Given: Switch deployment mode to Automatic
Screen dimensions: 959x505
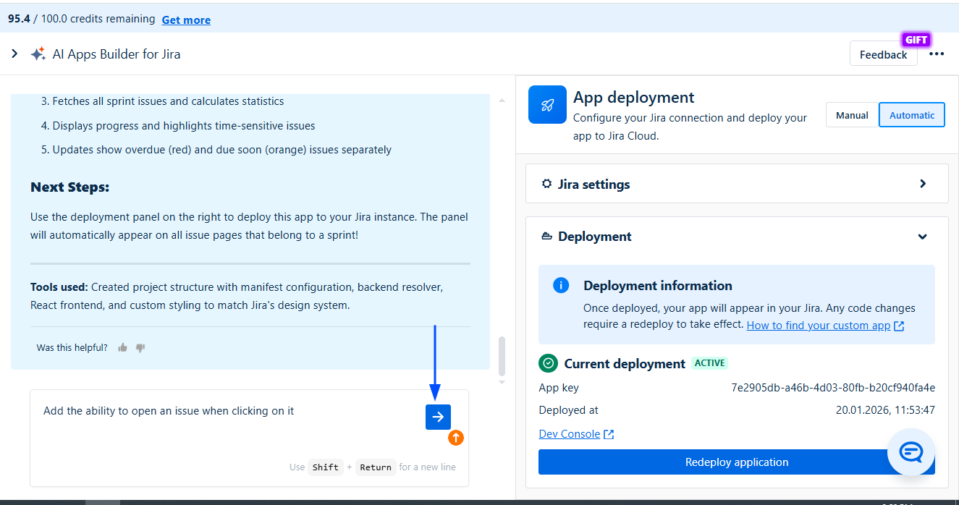Looking at the screenshot, I should [x=911, y=115].
